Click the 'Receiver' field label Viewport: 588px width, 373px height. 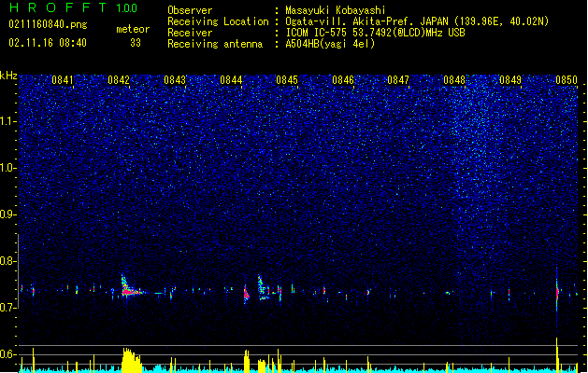[x=190, y=33]
